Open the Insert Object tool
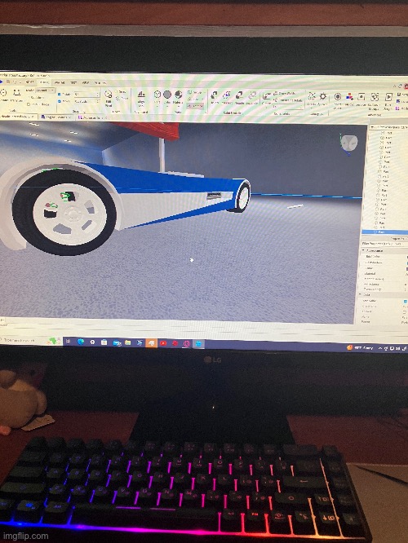The height and width of the screenshot is (543, 408). pos(338,99)
